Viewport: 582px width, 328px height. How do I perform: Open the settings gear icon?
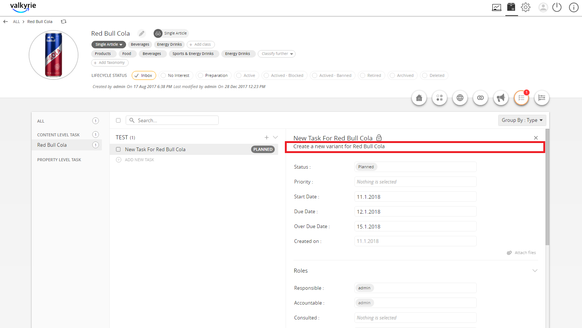coord(525,7)
